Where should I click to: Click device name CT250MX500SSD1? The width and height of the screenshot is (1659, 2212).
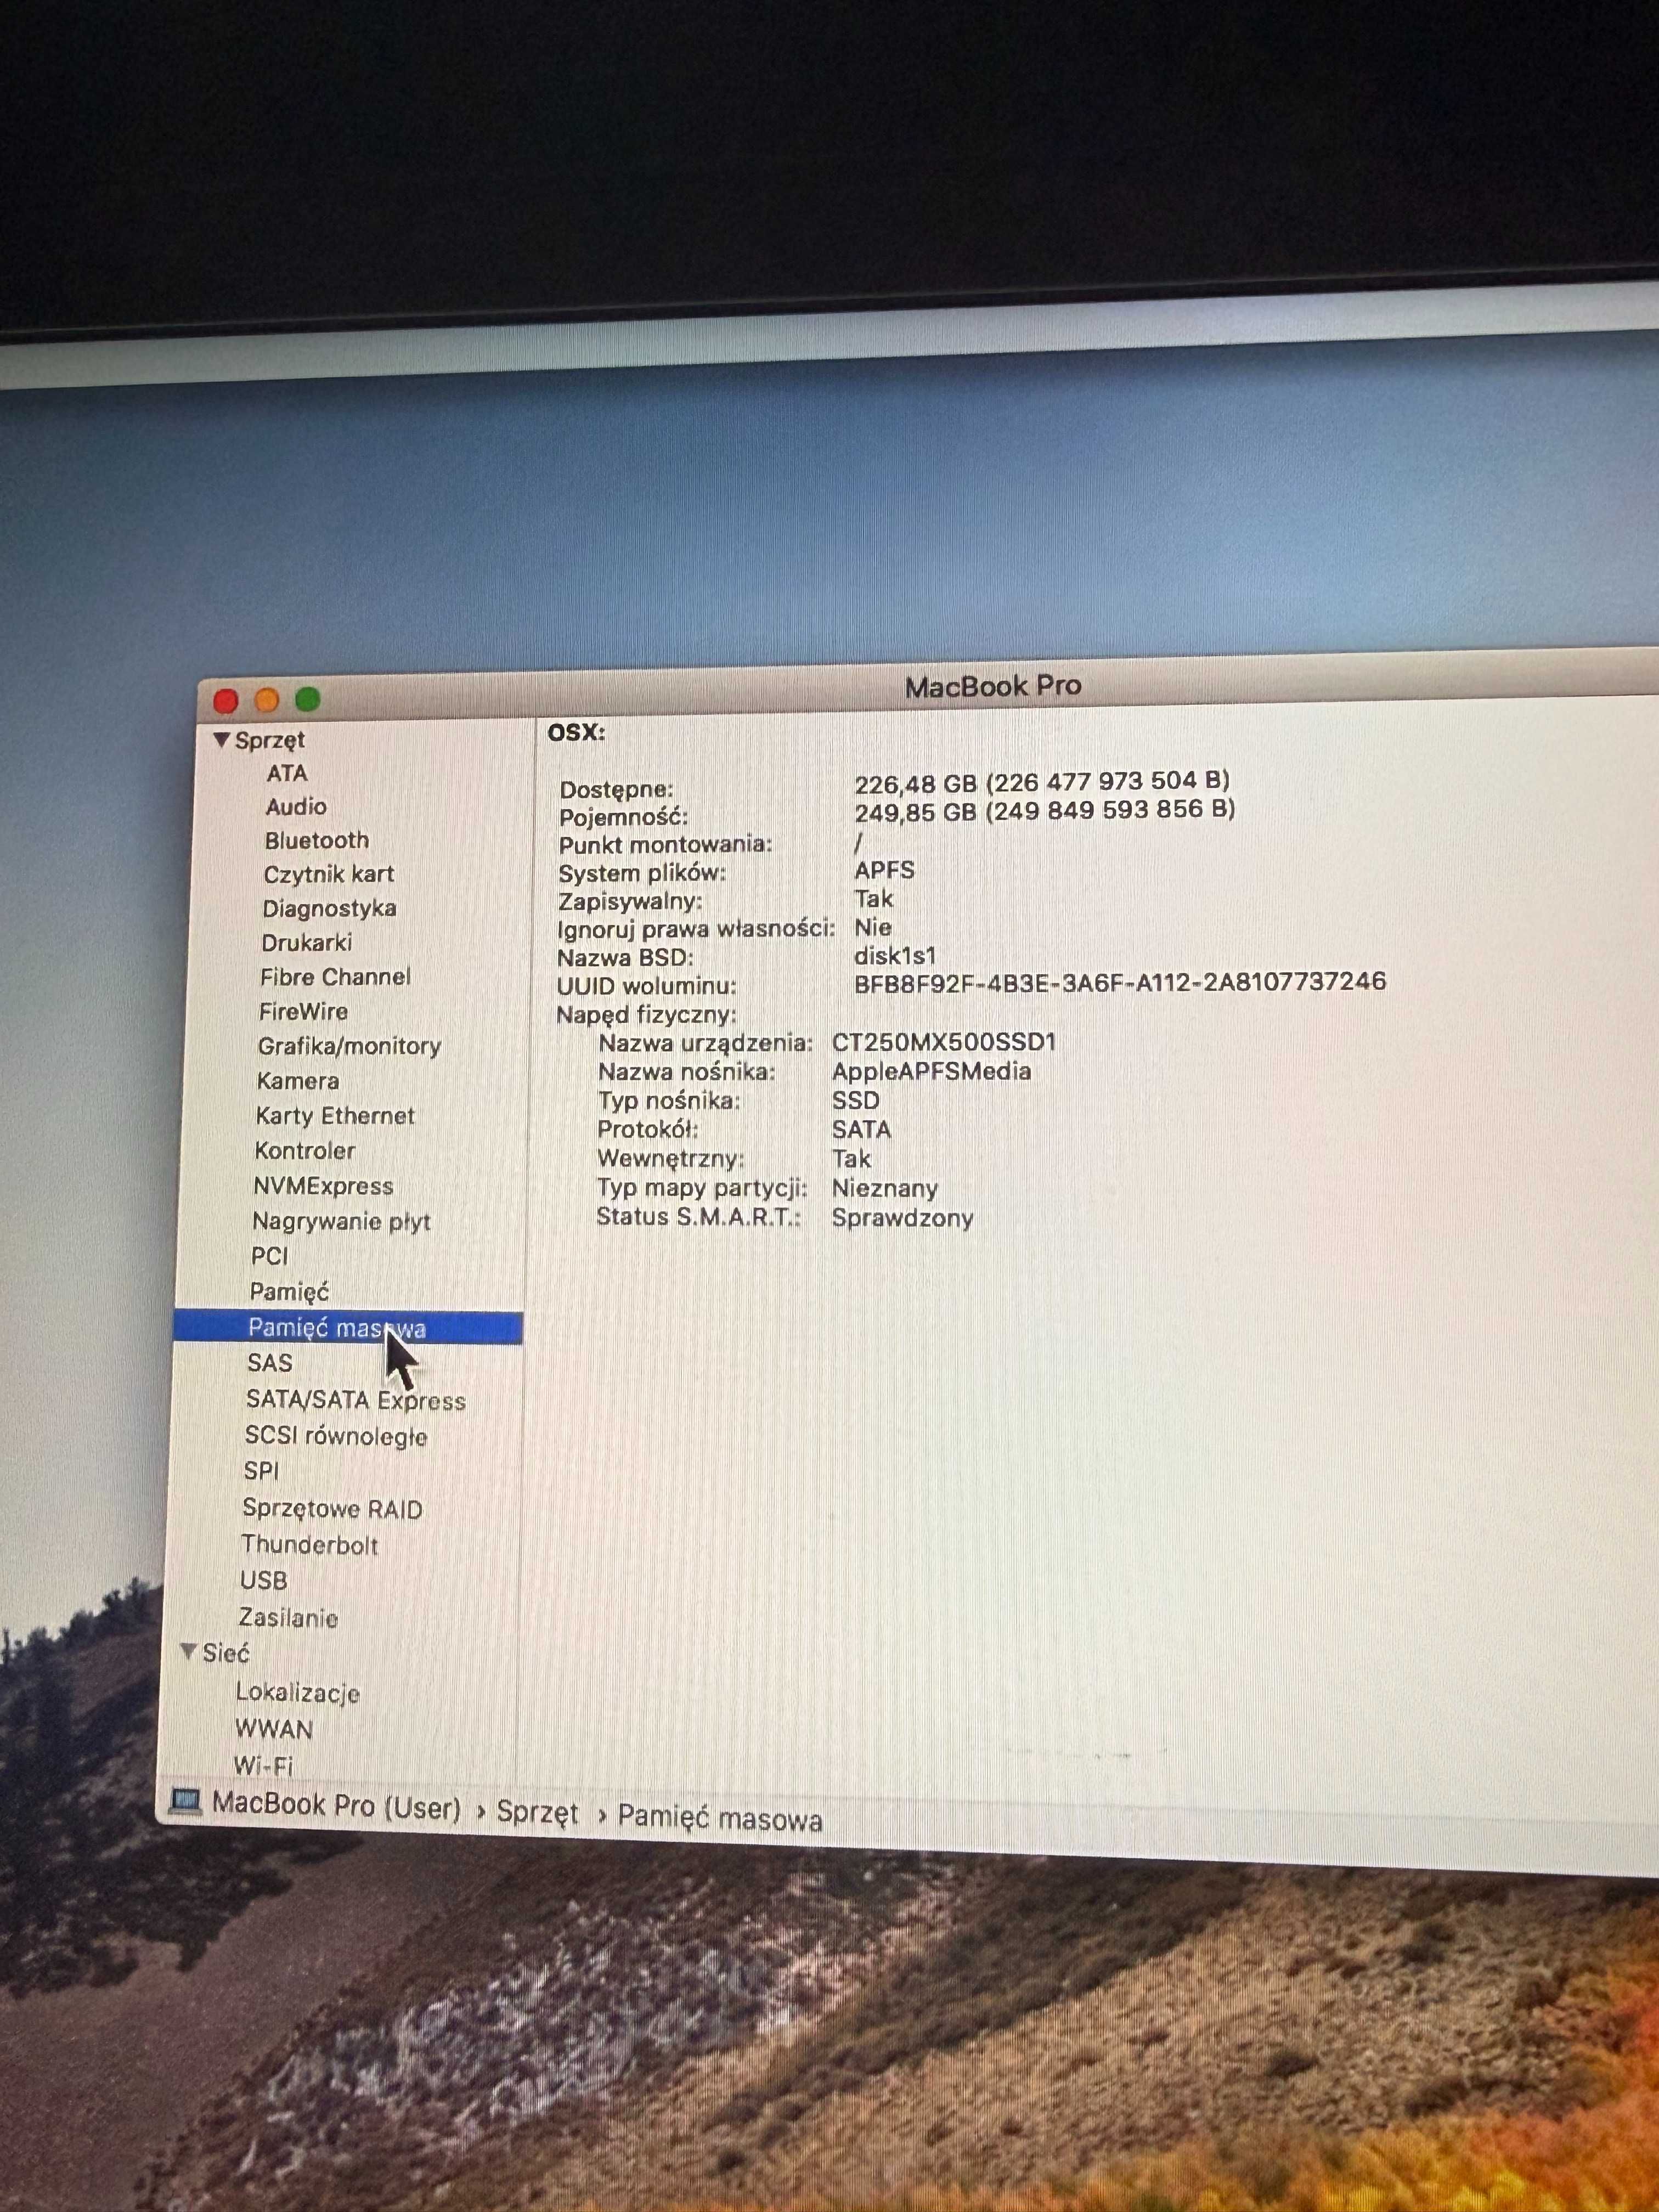pos(944,1042)
